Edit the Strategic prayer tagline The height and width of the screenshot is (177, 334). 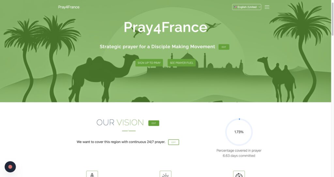click(x=224, y=47)
